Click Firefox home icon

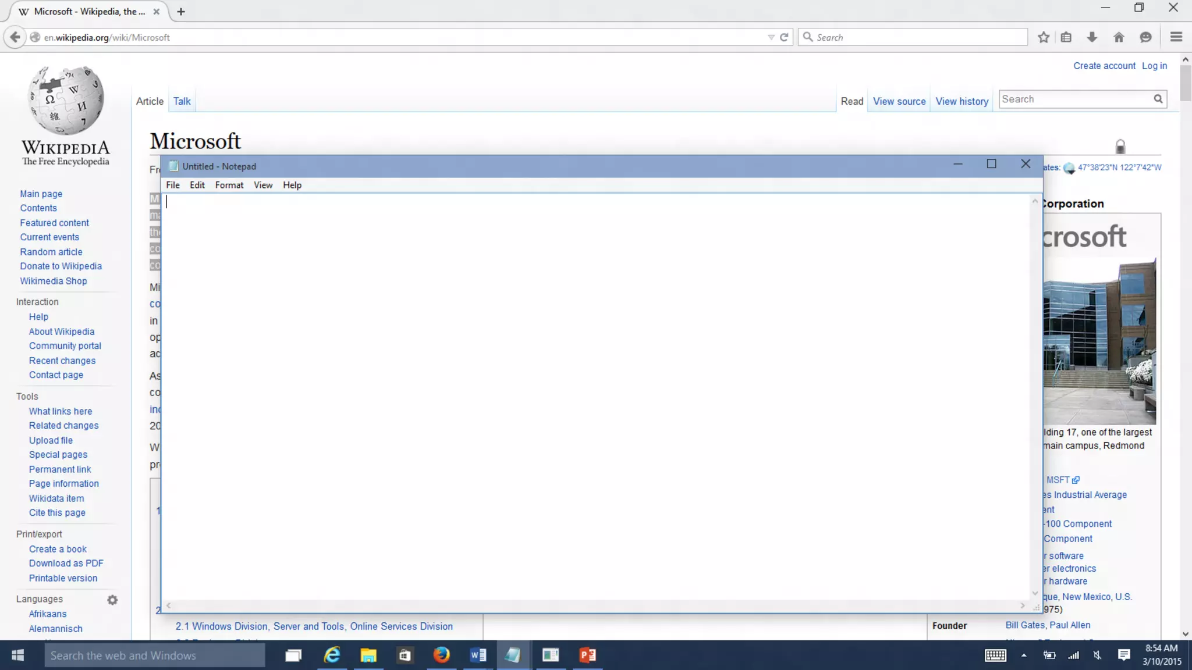(1119, 37)
